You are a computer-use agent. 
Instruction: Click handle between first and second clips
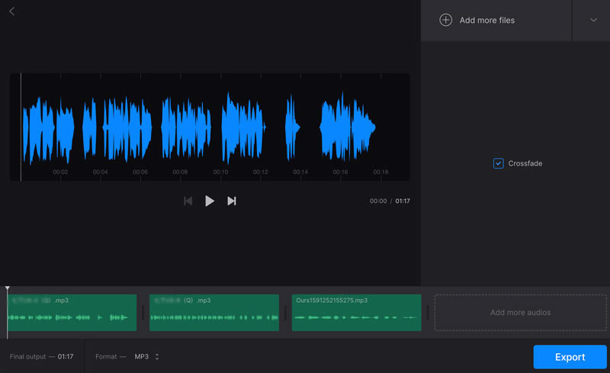click(143, 313)
